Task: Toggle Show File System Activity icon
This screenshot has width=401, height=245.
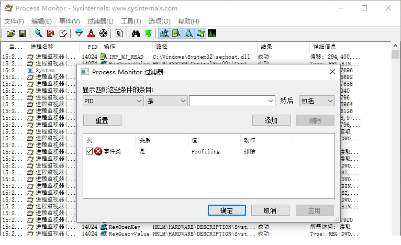Action: coord(176,34)
